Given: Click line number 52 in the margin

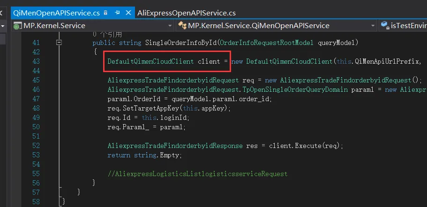Looking at the screenshot, I should [x=36, y=146].
